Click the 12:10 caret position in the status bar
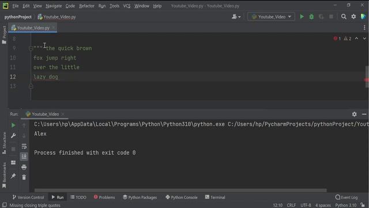This screenshot has height=208, width=369. pos(277,205)
